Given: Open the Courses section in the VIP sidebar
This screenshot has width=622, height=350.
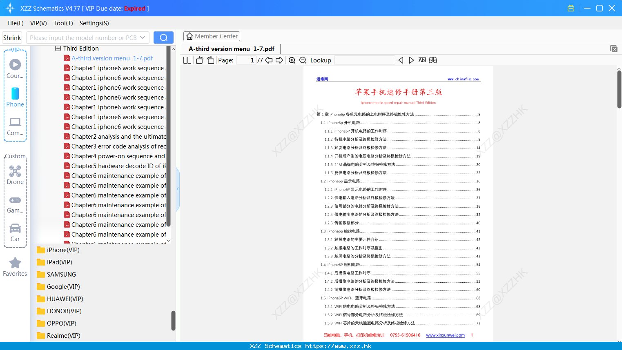Looking at the screenshot, I should tap(15, 69).
